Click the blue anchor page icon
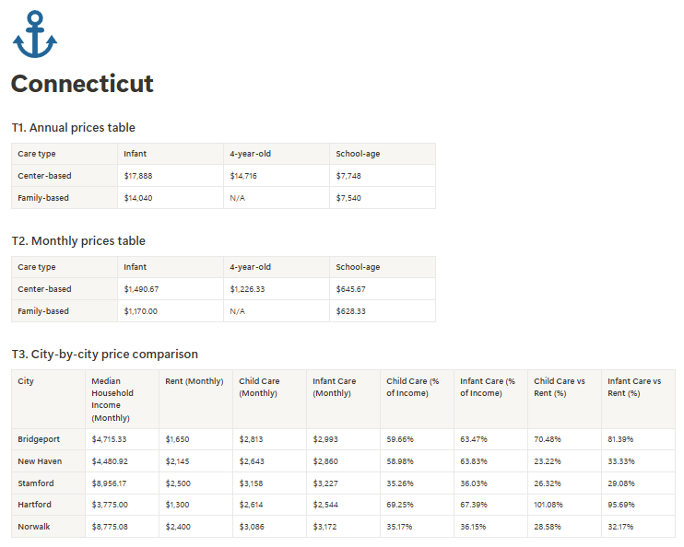Viewport: 684px width, 547px height. pyautogui.click(x=35, y=34)
